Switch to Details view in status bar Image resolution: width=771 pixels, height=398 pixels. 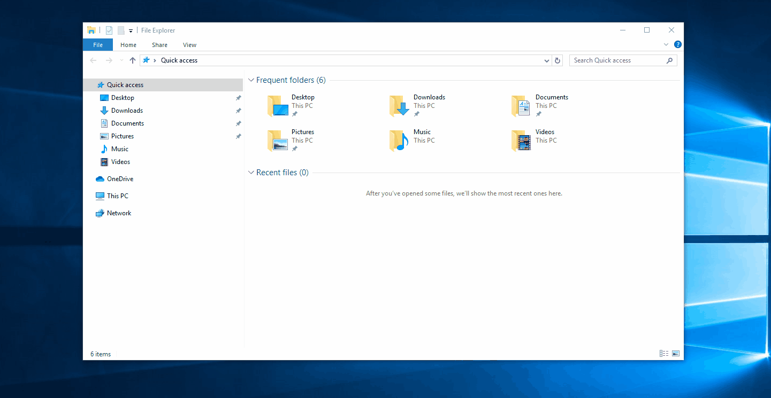coord(664,354)
